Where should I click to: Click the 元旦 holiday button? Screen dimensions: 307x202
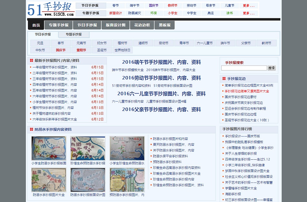40,43
